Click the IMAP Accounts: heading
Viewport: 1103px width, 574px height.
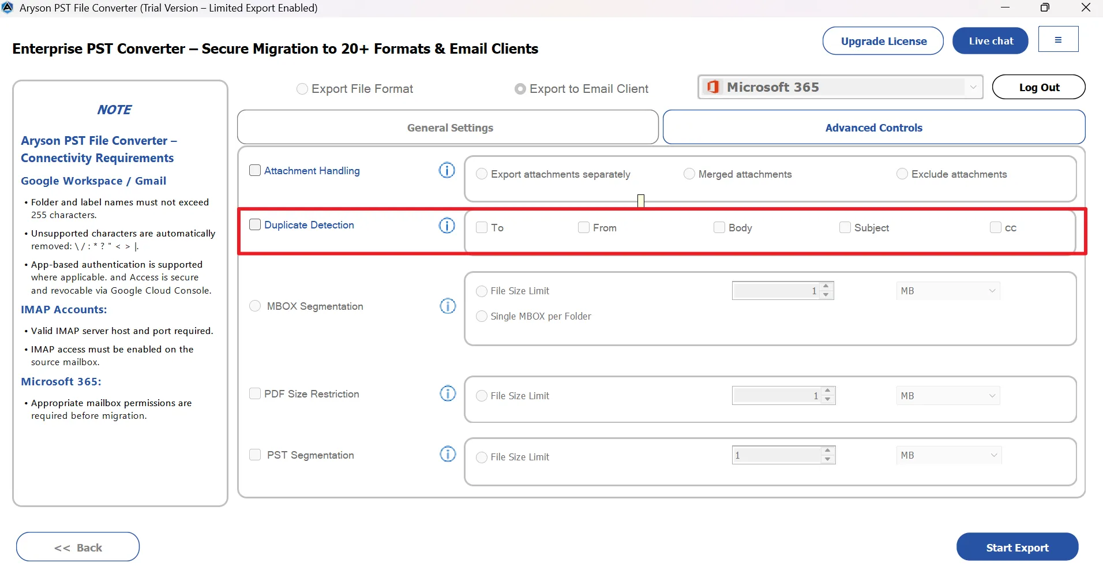(x=64, y=309)
